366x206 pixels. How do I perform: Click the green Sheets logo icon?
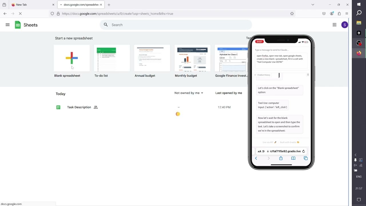click(x=18, y=25)
